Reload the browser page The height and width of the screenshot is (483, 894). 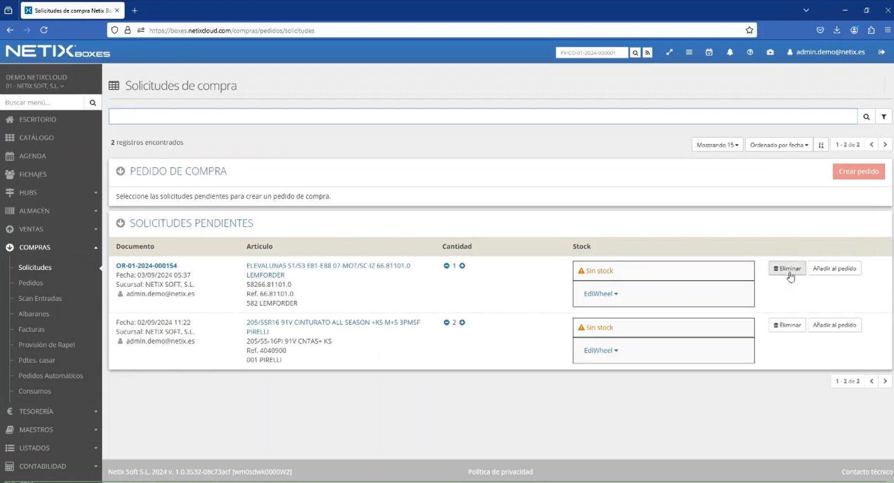[44, 30]
